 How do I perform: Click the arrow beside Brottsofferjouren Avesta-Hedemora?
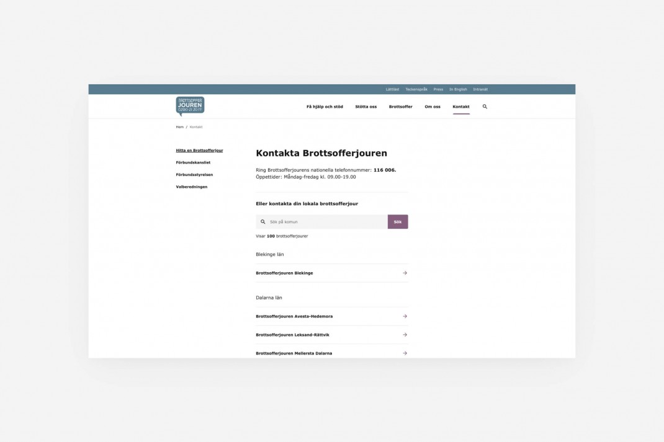[x=405, y=316]
